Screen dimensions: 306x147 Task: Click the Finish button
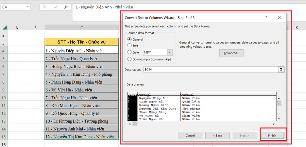pyautogui.click(x=272, y=135)
